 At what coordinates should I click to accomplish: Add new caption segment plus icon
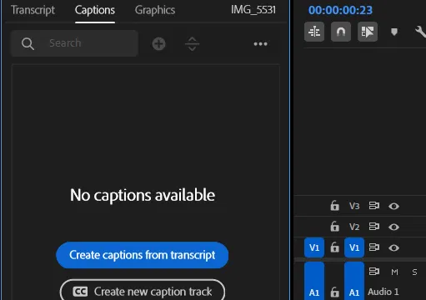[159, 43]
